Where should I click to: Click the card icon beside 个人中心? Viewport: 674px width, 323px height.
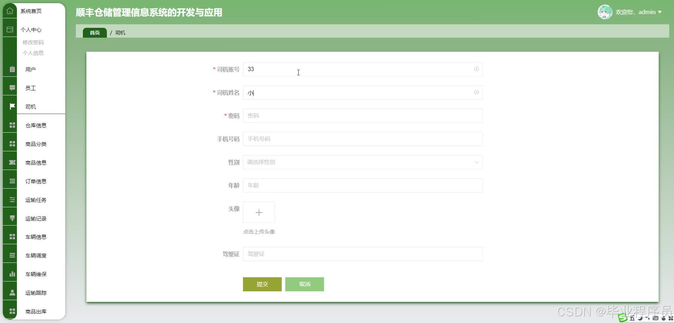10,30
